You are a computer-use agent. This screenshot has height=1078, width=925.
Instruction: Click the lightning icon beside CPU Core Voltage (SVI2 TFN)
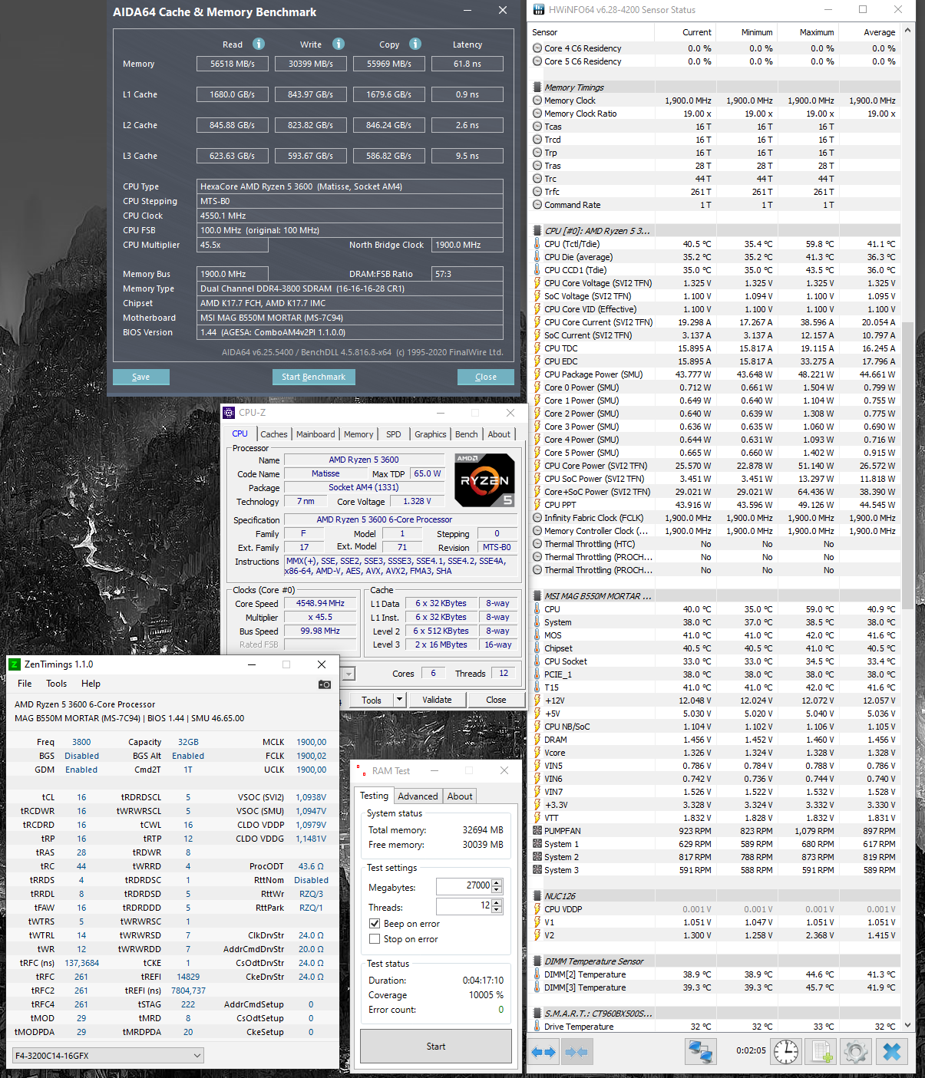click(x=537, y=283)
